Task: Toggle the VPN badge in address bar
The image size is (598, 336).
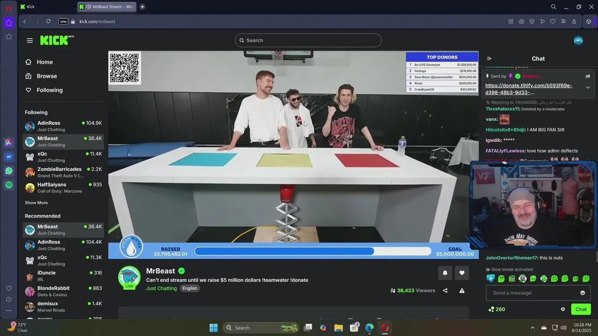Action: tap(63, 21)
